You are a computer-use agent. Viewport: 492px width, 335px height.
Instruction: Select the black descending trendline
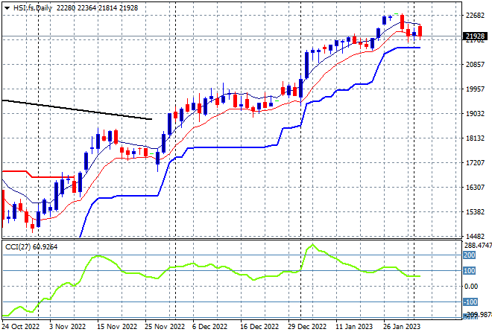[77, 109]
